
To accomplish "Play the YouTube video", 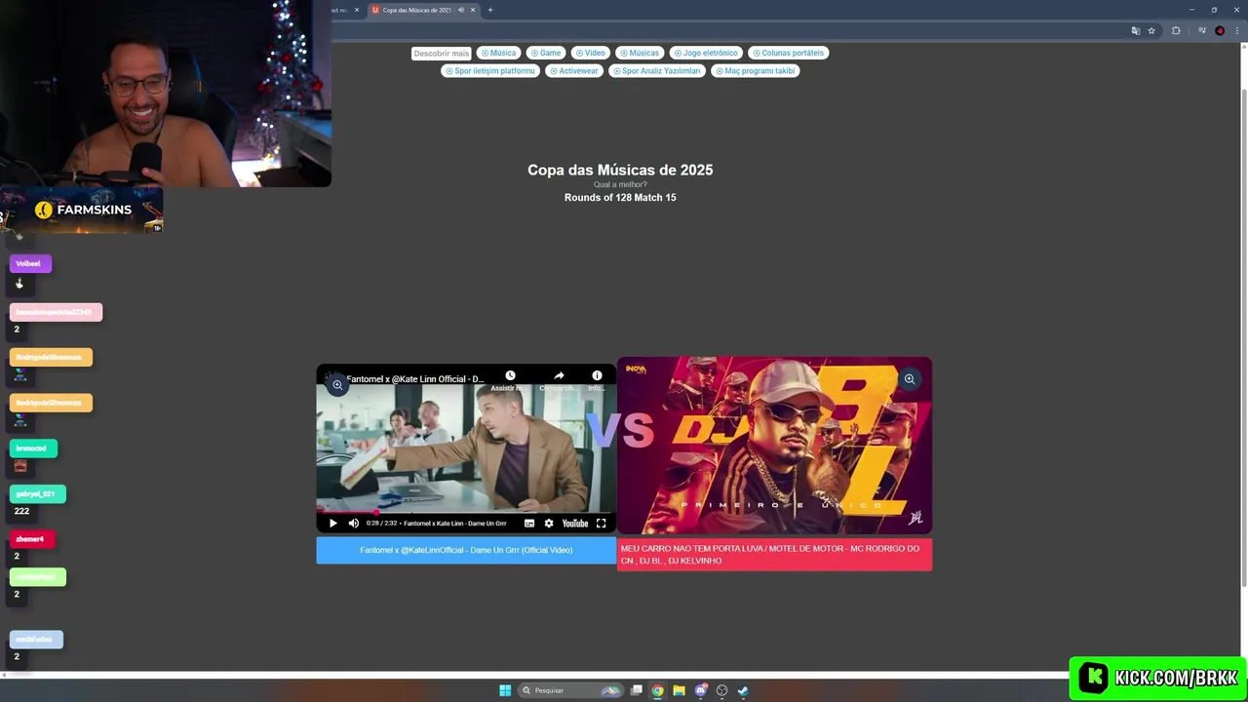I will [332, 524].
